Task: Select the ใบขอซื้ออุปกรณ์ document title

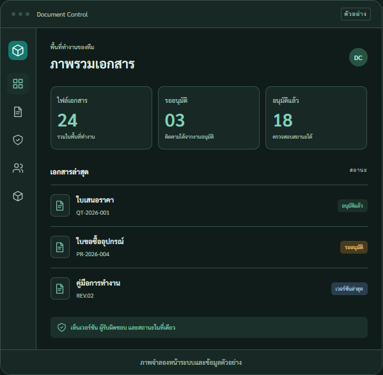Action: coord(100,241)
